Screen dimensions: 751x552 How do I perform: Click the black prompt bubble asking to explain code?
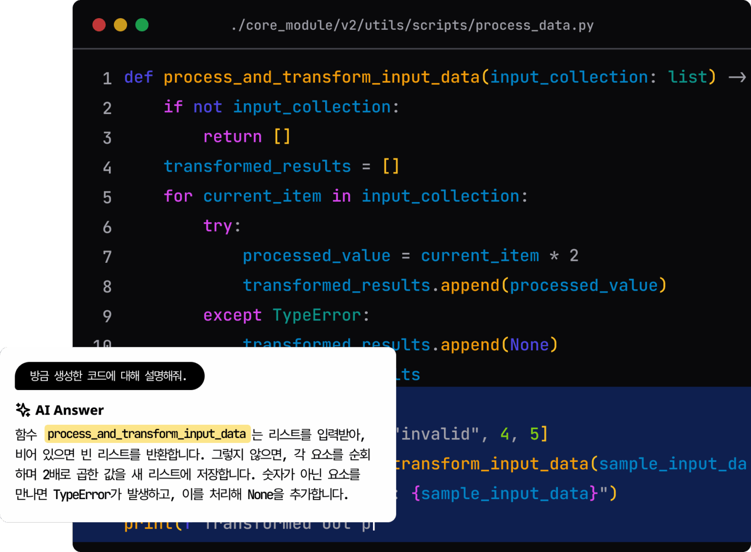pos(110,376)
